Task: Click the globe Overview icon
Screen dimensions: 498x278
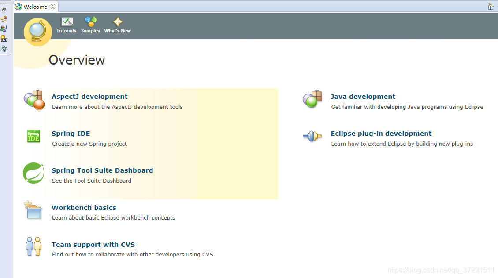Action: (38, 32)
